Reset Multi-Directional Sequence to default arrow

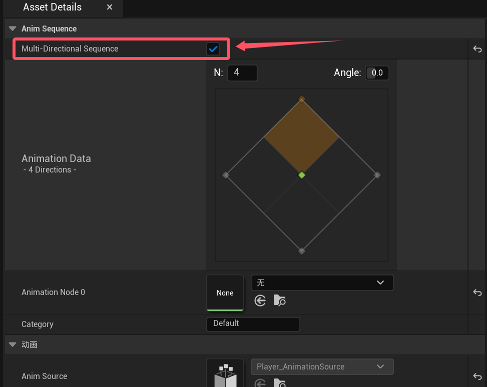pos(477,48)
